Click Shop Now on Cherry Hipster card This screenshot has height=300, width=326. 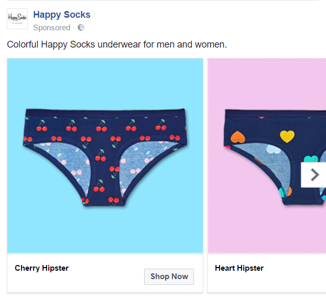tap(169, 276)
